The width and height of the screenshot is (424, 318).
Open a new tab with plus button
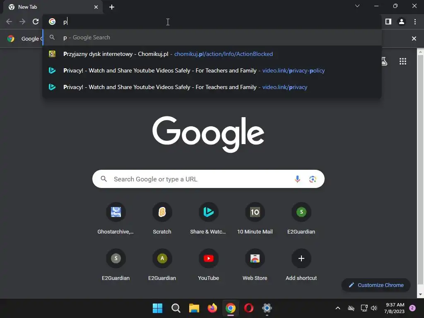tap(112, 7)
